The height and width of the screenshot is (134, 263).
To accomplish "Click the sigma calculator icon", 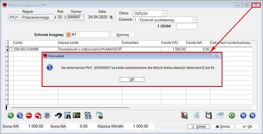I will pos(77,115).
